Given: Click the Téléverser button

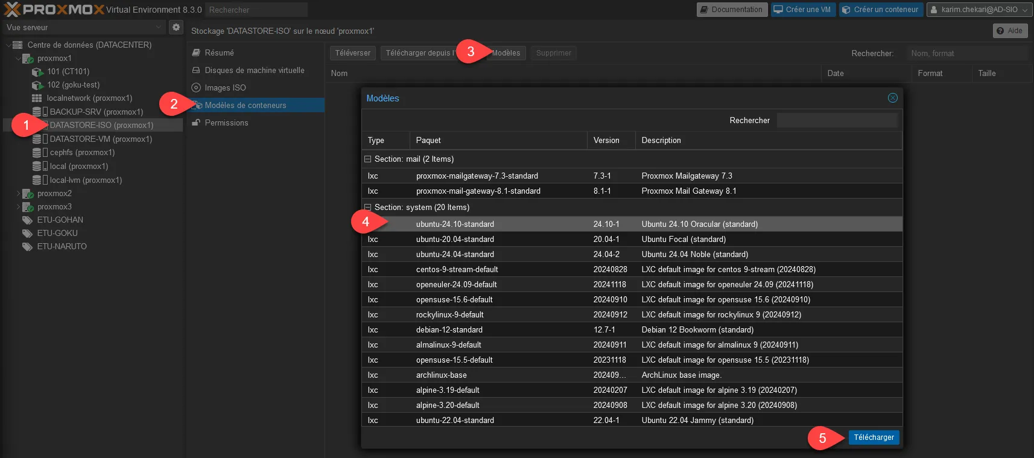Looking at the screenshot, I should coord(353,53).
